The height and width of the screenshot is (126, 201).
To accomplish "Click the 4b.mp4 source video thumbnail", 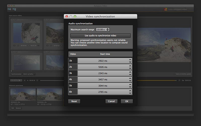I will pos(27,63).
